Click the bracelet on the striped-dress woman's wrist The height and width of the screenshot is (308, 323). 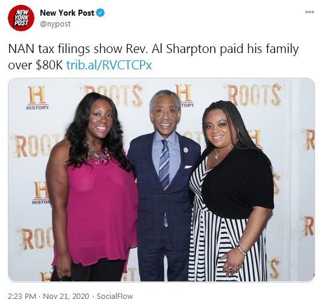click(241, 249)
